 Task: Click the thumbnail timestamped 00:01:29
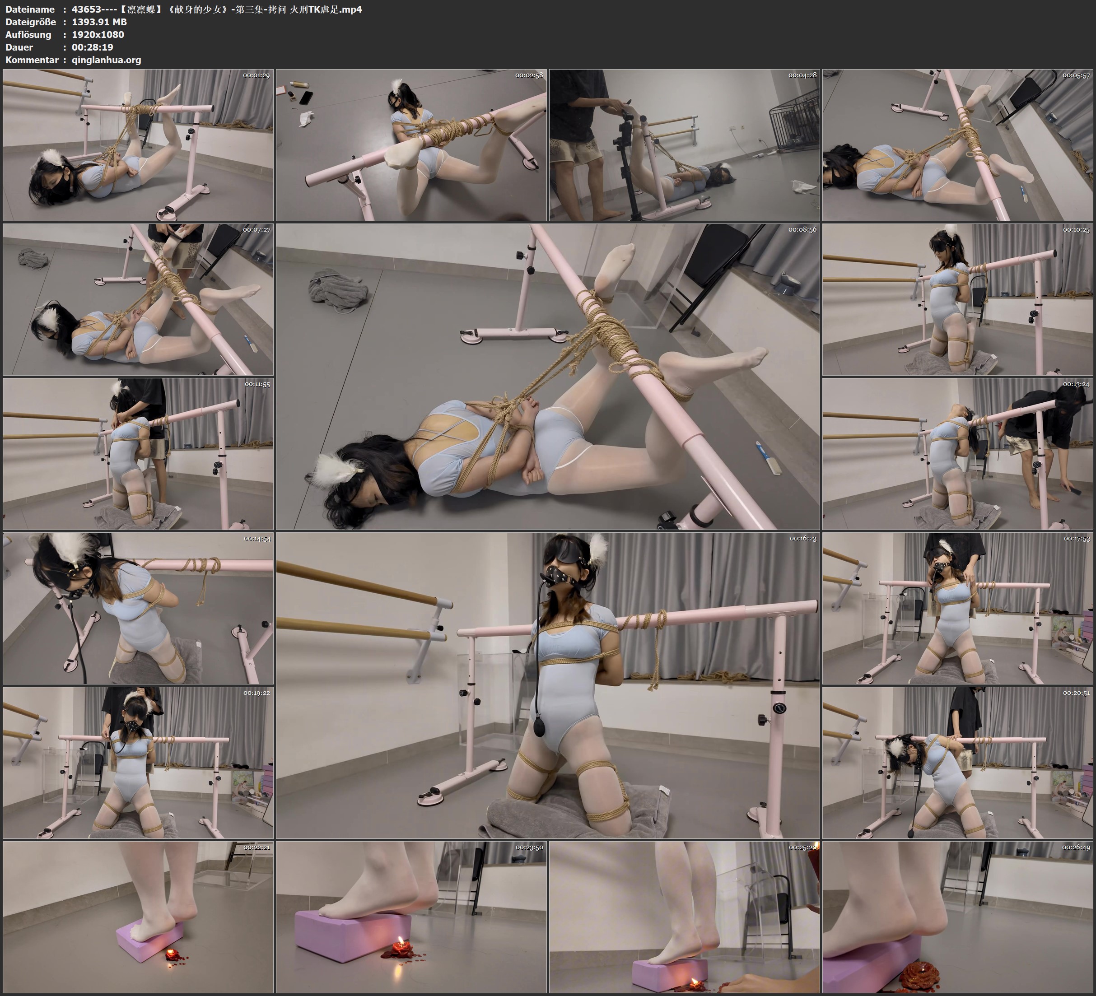138,144
